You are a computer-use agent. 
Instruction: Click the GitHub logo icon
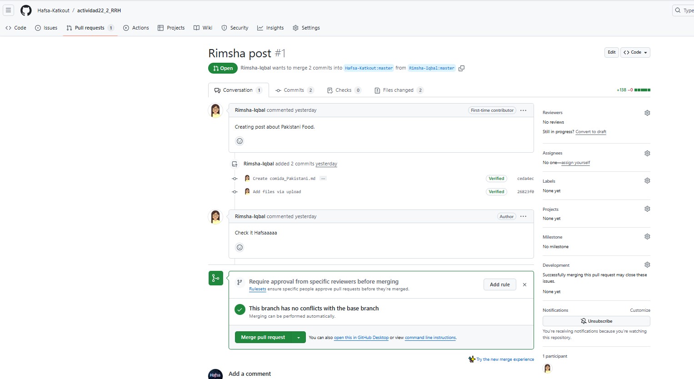(26, 10)
